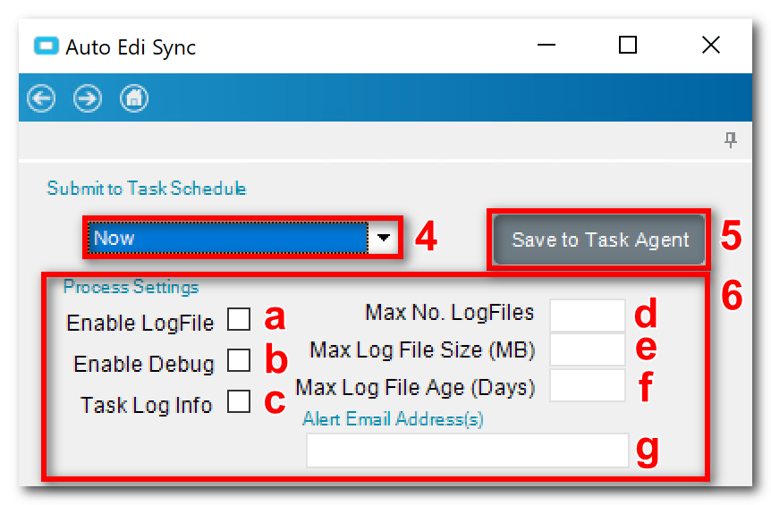Screen dimensions: 771x505
Task: Click the Max Log File Age (Days) label
Action: click(x=415, y=388)
